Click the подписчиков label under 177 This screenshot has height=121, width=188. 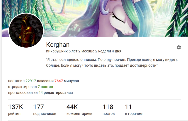click(x=45, y=113)
